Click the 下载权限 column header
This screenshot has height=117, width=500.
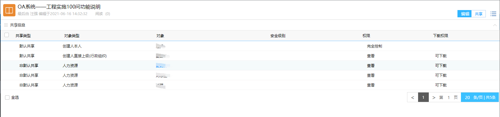point(440,36)
